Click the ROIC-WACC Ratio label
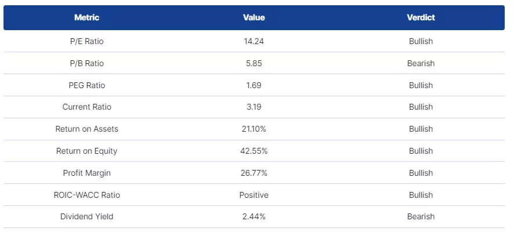 pyautogui.click(x=86, y=195)
